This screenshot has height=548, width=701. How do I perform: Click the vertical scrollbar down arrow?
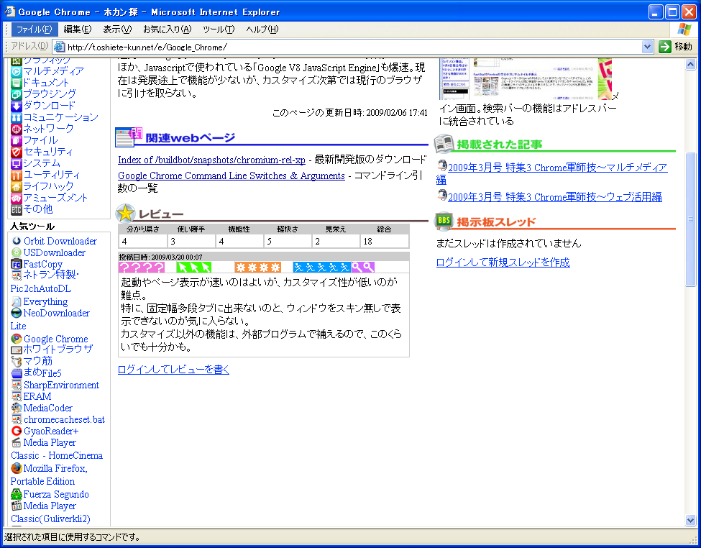690,520
